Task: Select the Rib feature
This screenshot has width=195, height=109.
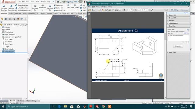Action: click(83, 5)
